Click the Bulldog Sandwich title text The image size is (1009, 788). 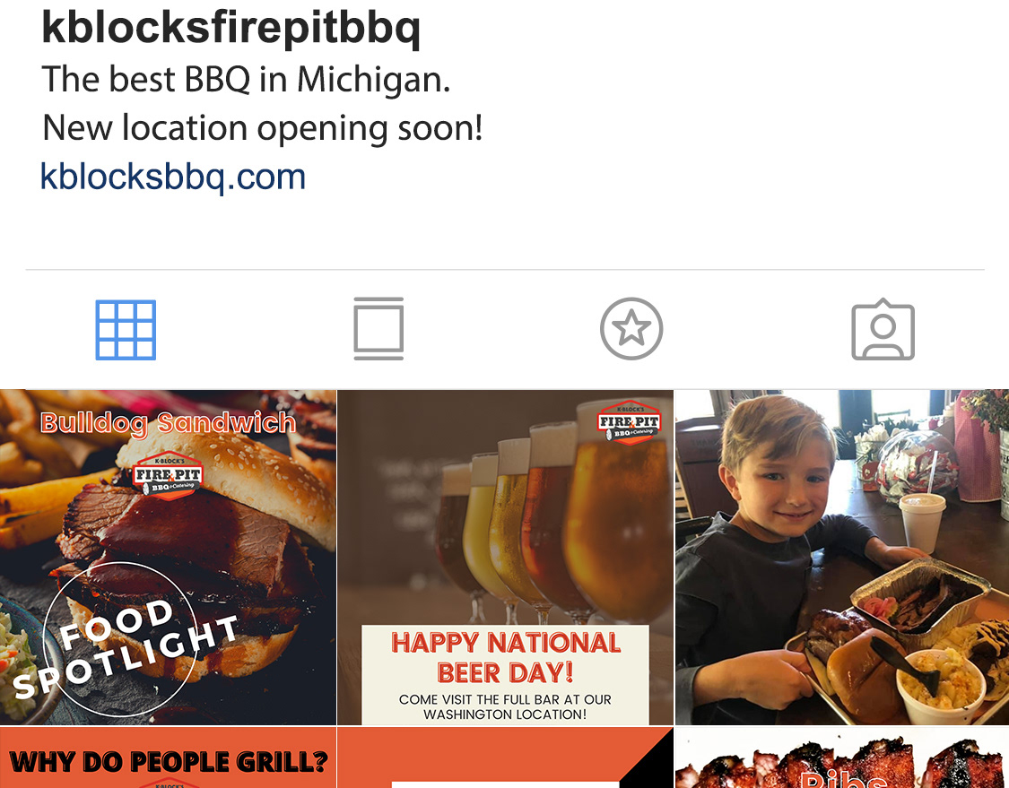(x=168, y=422)
